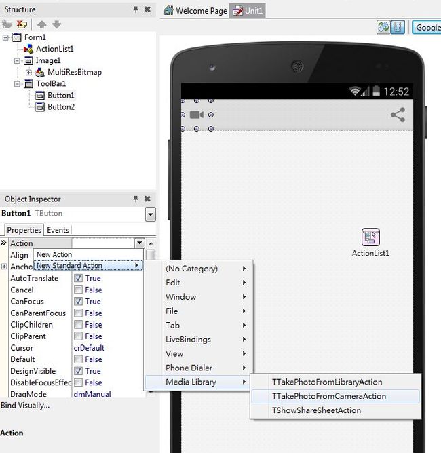Select Button2 in Structure tree
Image resolution: width=441 pixels, height=453 pixels.
[61, 107]
